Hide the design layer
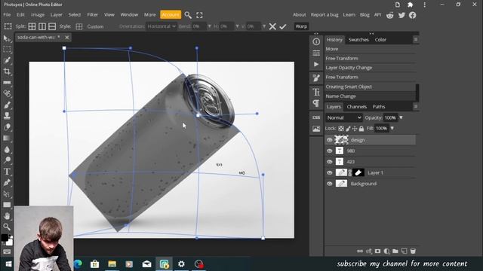Viewport: 483px width, 271px height. point(329,140)
